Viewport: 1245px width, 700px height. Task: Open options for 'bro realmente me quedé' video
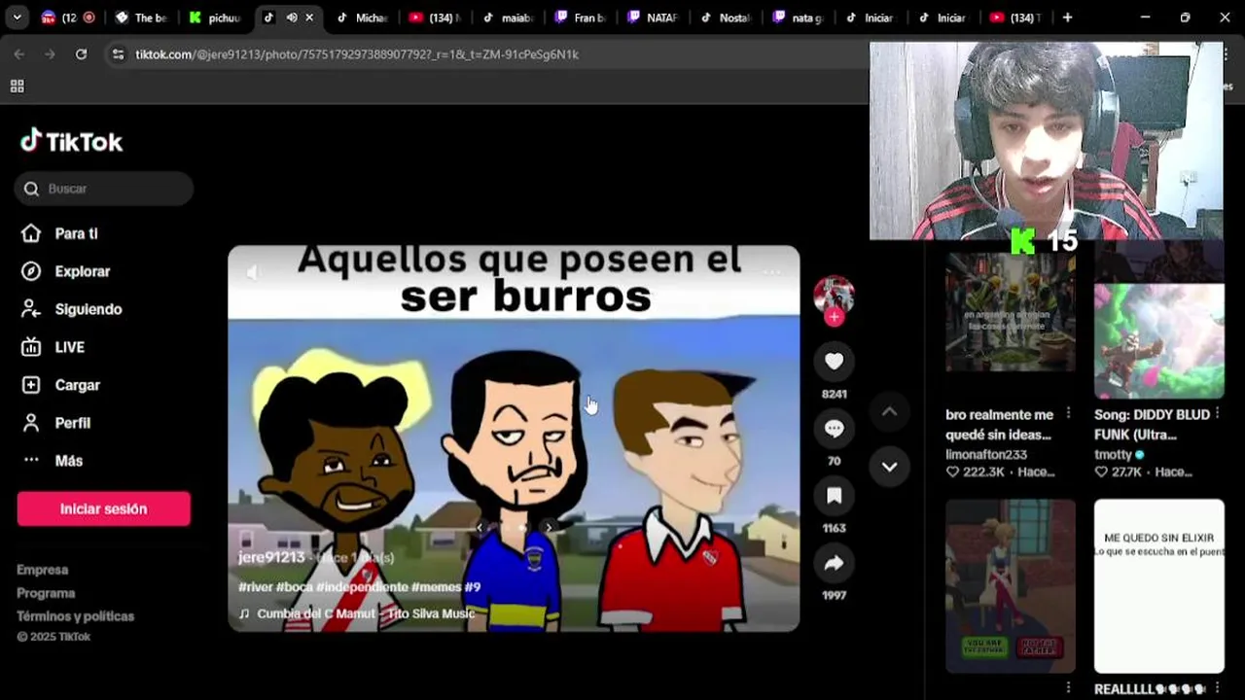tap(1068, 413)
